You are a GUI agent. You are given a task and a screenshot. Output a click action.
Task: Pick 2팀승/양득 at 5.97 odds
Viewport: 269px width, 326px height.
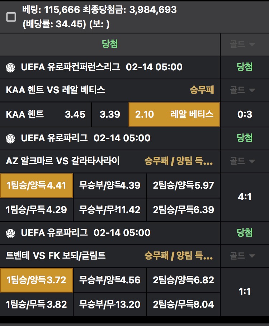(183, 185)
